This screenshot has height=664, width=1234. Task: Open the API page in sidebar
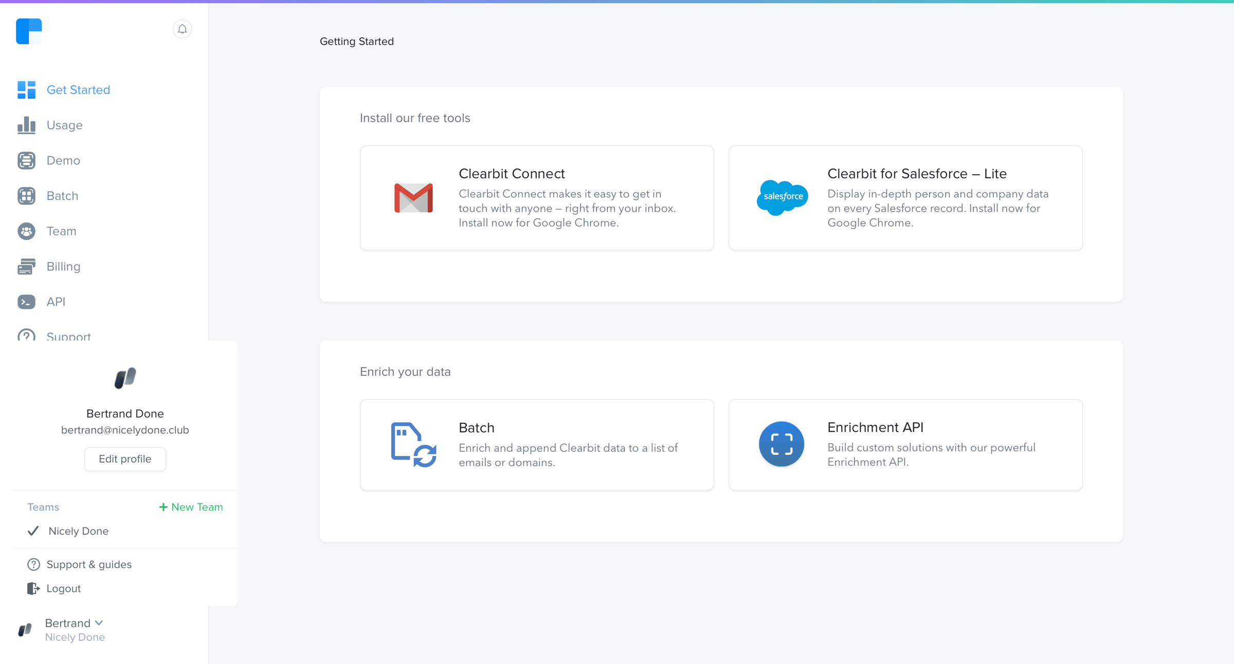pyautogui.click(x=56, y=302)
